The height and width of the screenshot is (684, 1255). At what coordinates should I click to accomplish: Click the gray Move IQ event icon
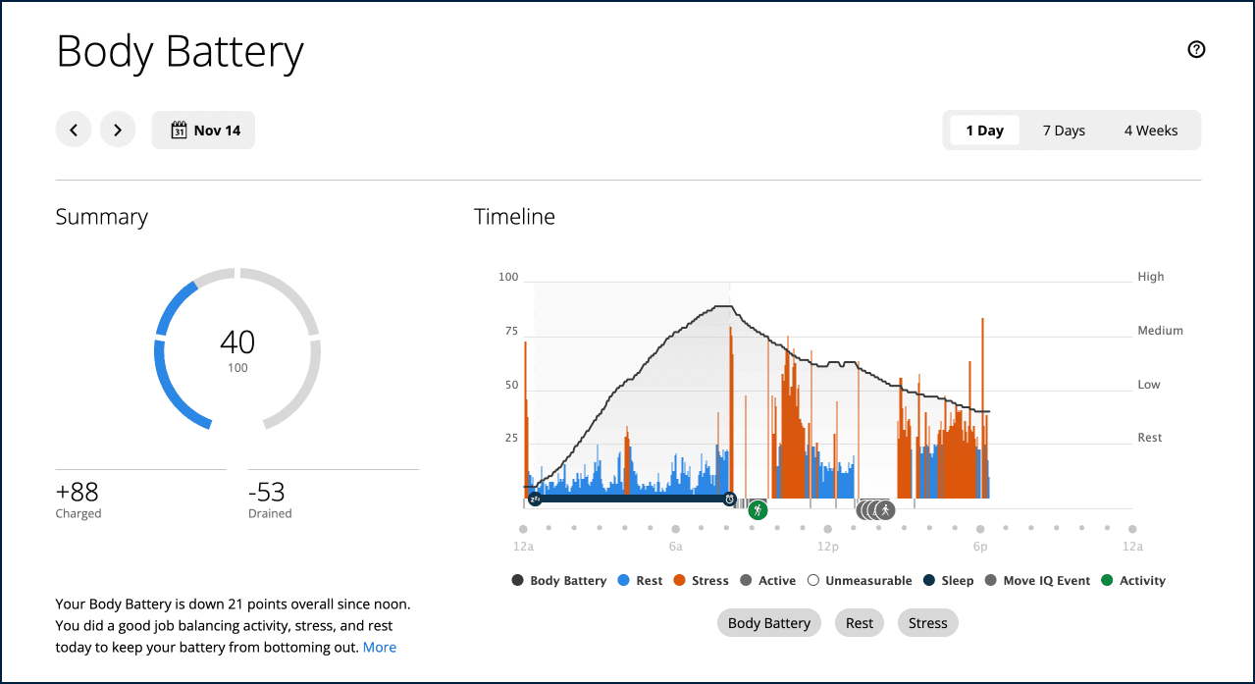(885, 509)
